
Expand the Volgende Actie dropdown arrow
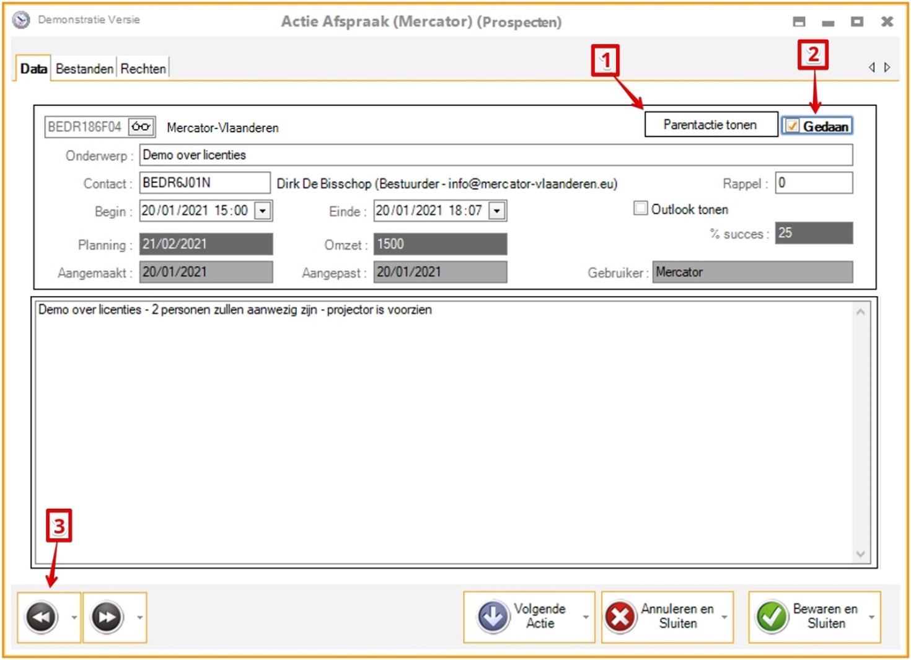(586, 617)
